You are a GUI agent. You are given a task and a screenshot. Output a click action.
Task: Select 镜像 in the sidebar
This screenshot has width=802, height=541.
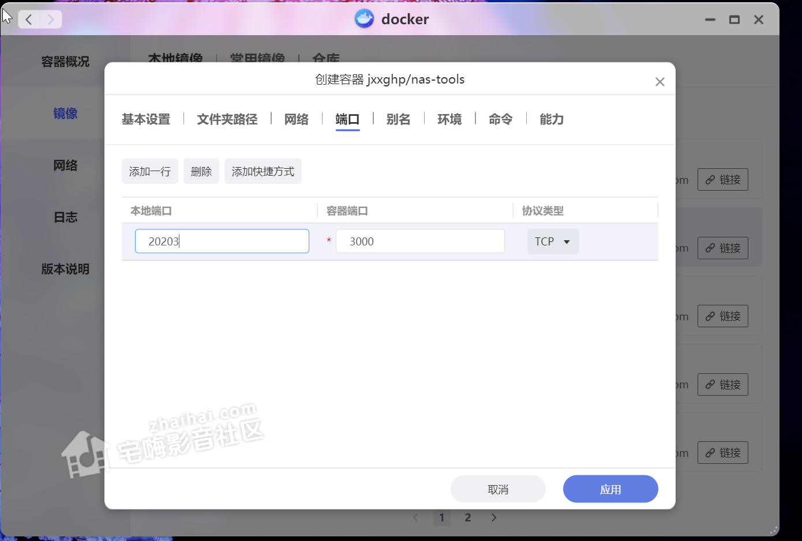[x=65, y=114]
